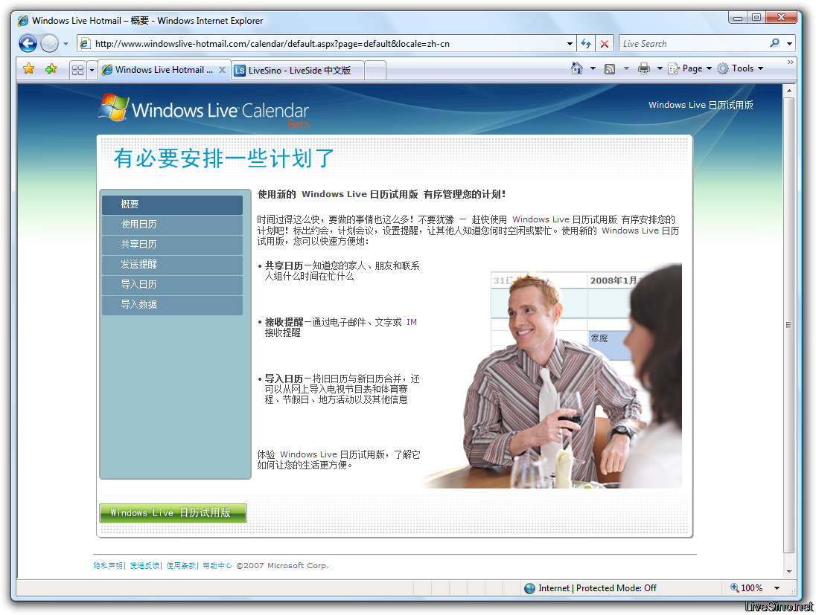
Task: Click the RSS Feeds toolbar icon
Action: click(x=610, y=68)
